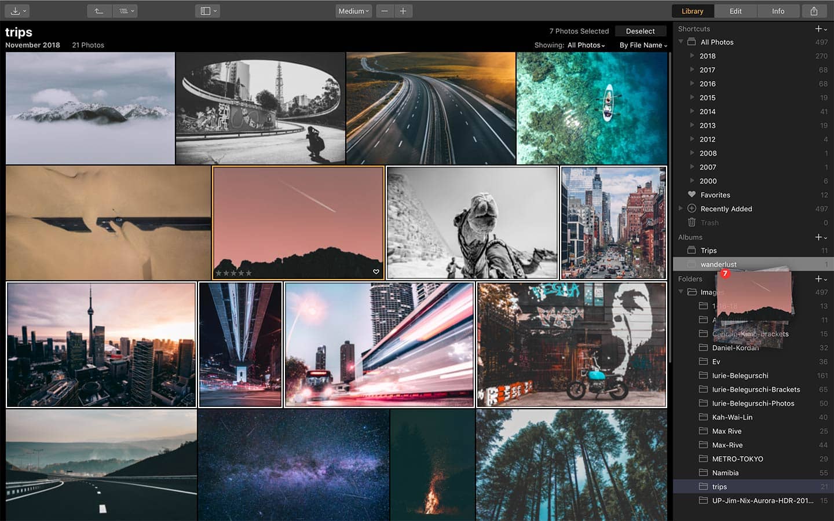Screen dimensions: 834x521
Task: Set star rating on the pink sky photo
Action: click(233, 273)
